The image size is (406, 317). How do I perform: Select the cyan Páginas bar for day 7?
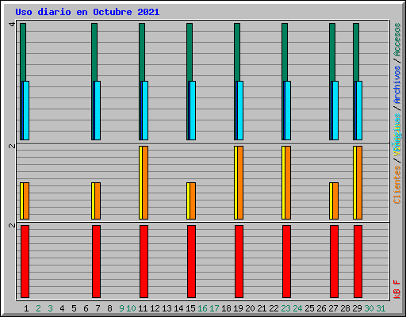click(x=98, y=110)
